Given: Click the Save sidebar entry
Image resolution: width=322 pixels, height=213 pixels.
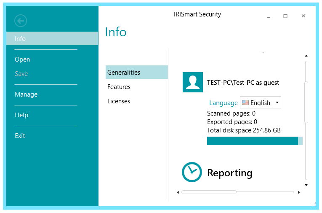Looking at the screenshot, I should [x=21, y=74].
